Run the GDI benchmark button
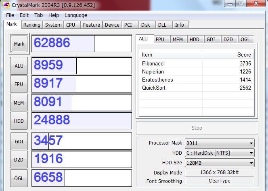Screen dimensions: 268x191 (19, 141)
